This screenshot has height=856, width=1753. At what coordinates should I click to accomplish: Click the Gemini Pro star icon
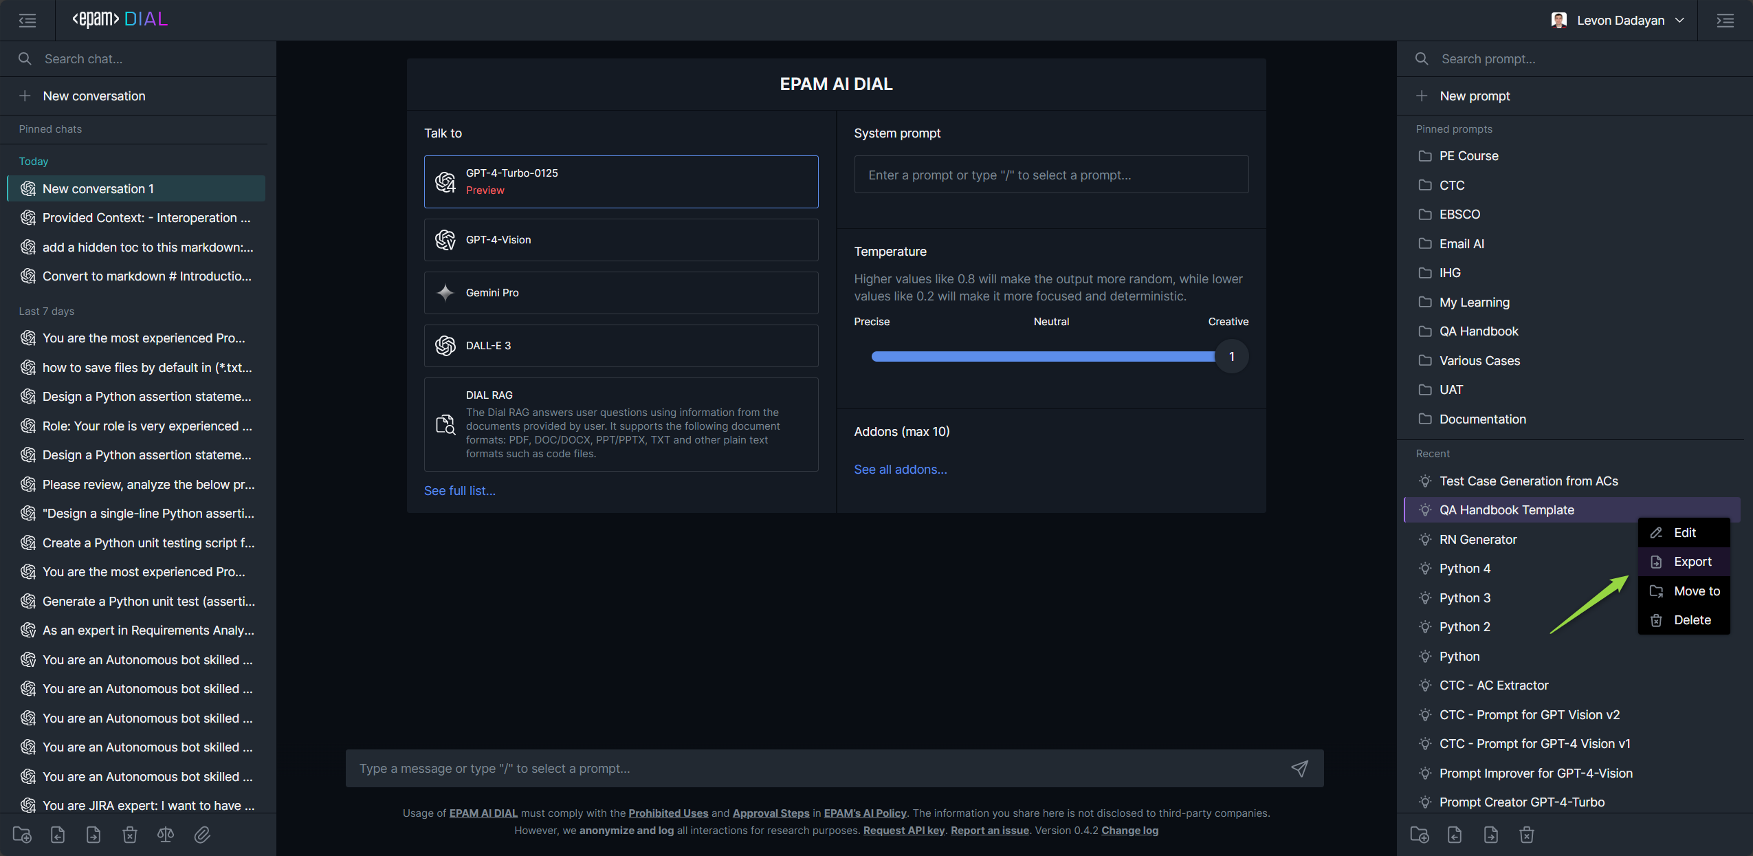pyautogui.click(x=445, y=293)
